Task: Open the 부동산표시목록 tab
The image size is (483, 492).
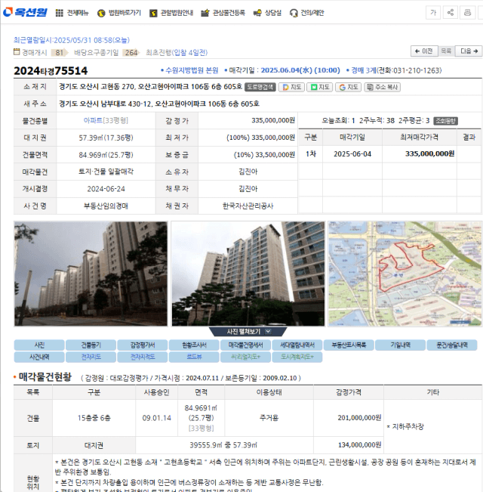Action: pyautogui.click(x=349, y=345)
